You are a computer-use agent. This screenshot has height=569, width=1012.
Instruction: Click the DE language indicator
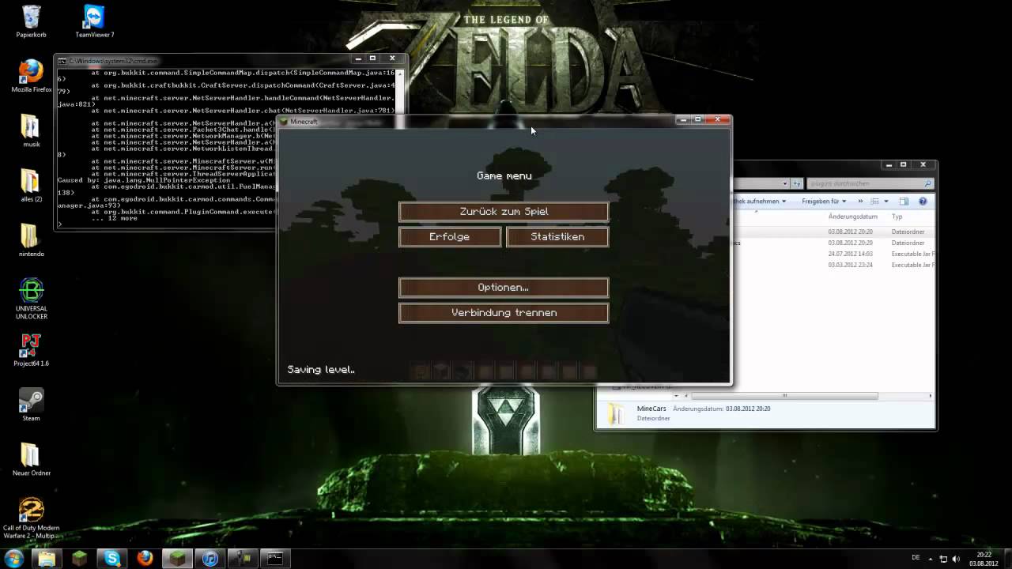(x=916, y=559)
